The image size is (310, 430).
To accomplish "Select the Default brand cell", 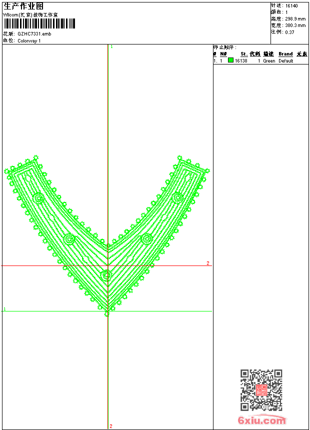I will [x=286, y=61].
